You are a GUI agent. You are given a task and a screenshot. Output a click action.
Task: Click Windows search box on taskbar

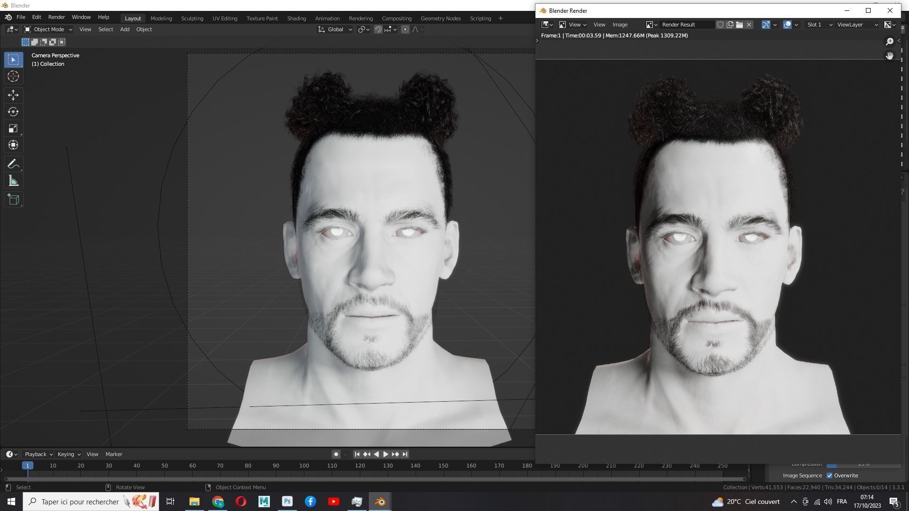tap(92, 502)
